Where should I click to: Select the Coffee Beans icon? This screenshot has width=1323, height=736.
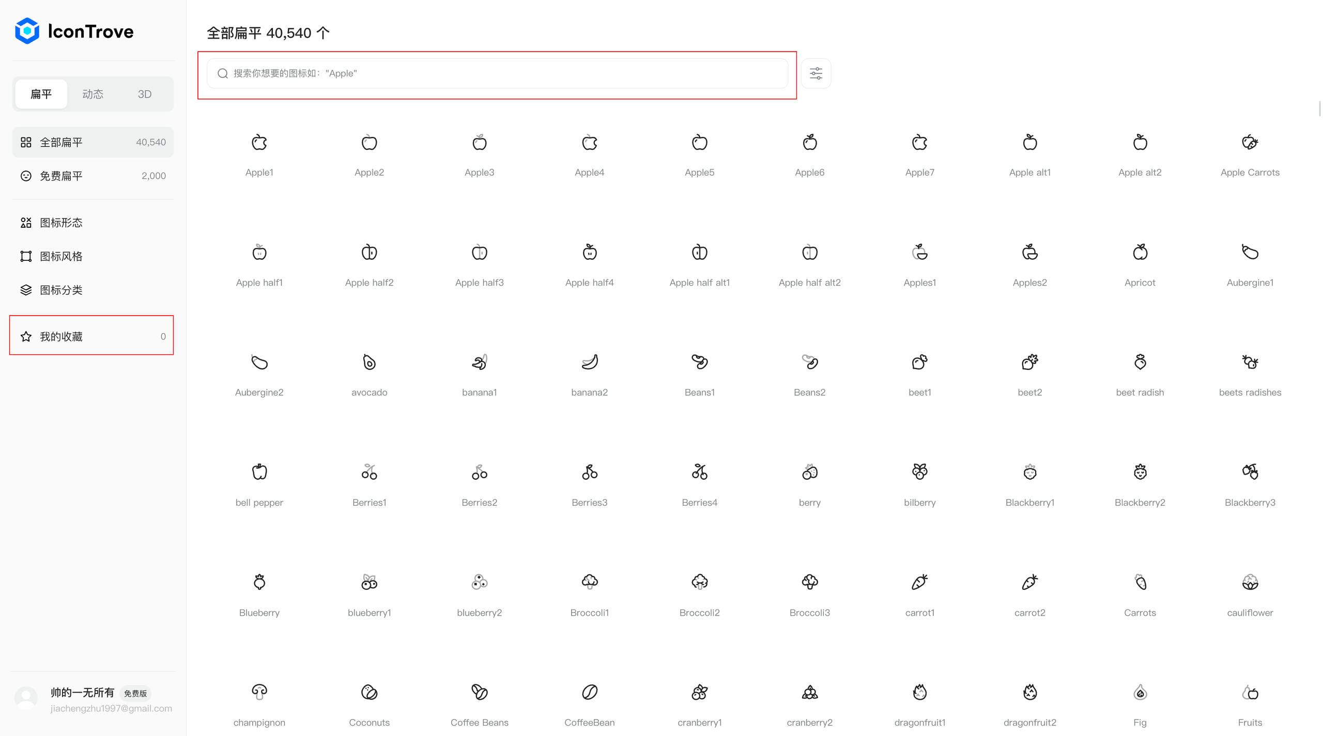click(480, 692)
